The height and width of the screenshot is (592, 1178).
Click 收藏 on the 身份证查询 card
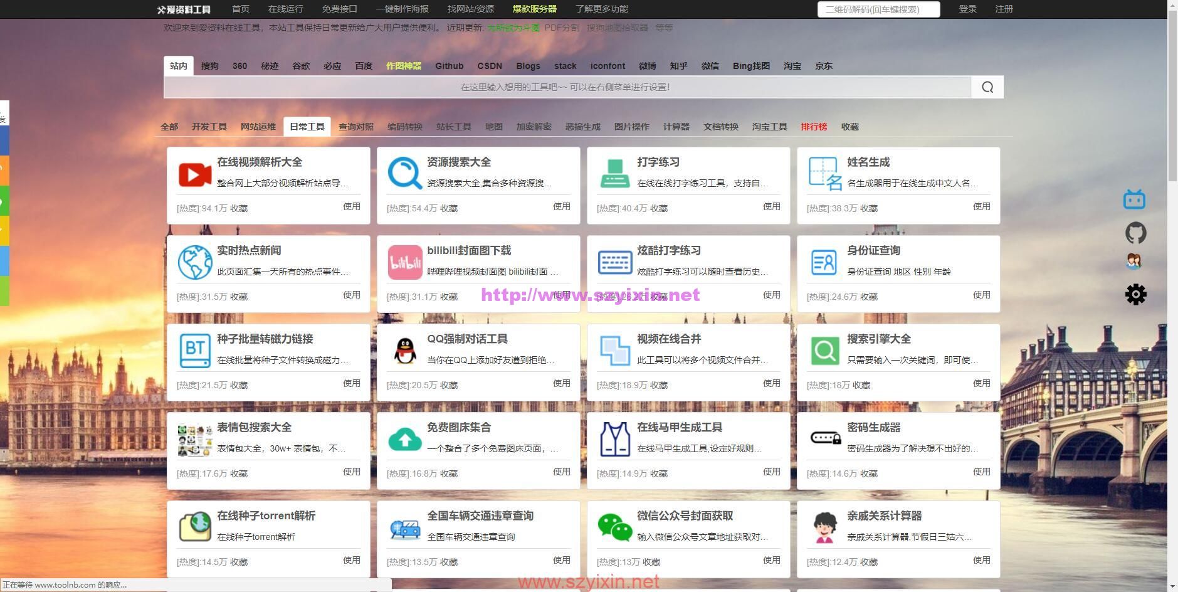coord(869,297)
